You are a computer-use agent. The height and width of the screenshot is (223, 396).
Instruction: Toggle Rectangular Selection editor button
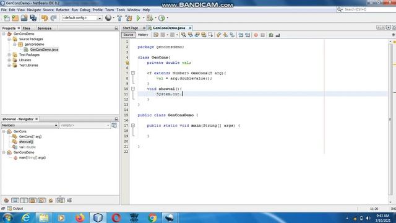(210, 35)
